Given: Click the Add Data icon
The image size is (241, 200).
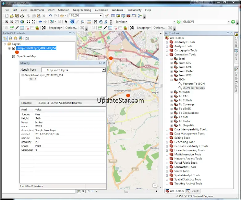Looking at the screenshot, I should (x=62, y=16).
